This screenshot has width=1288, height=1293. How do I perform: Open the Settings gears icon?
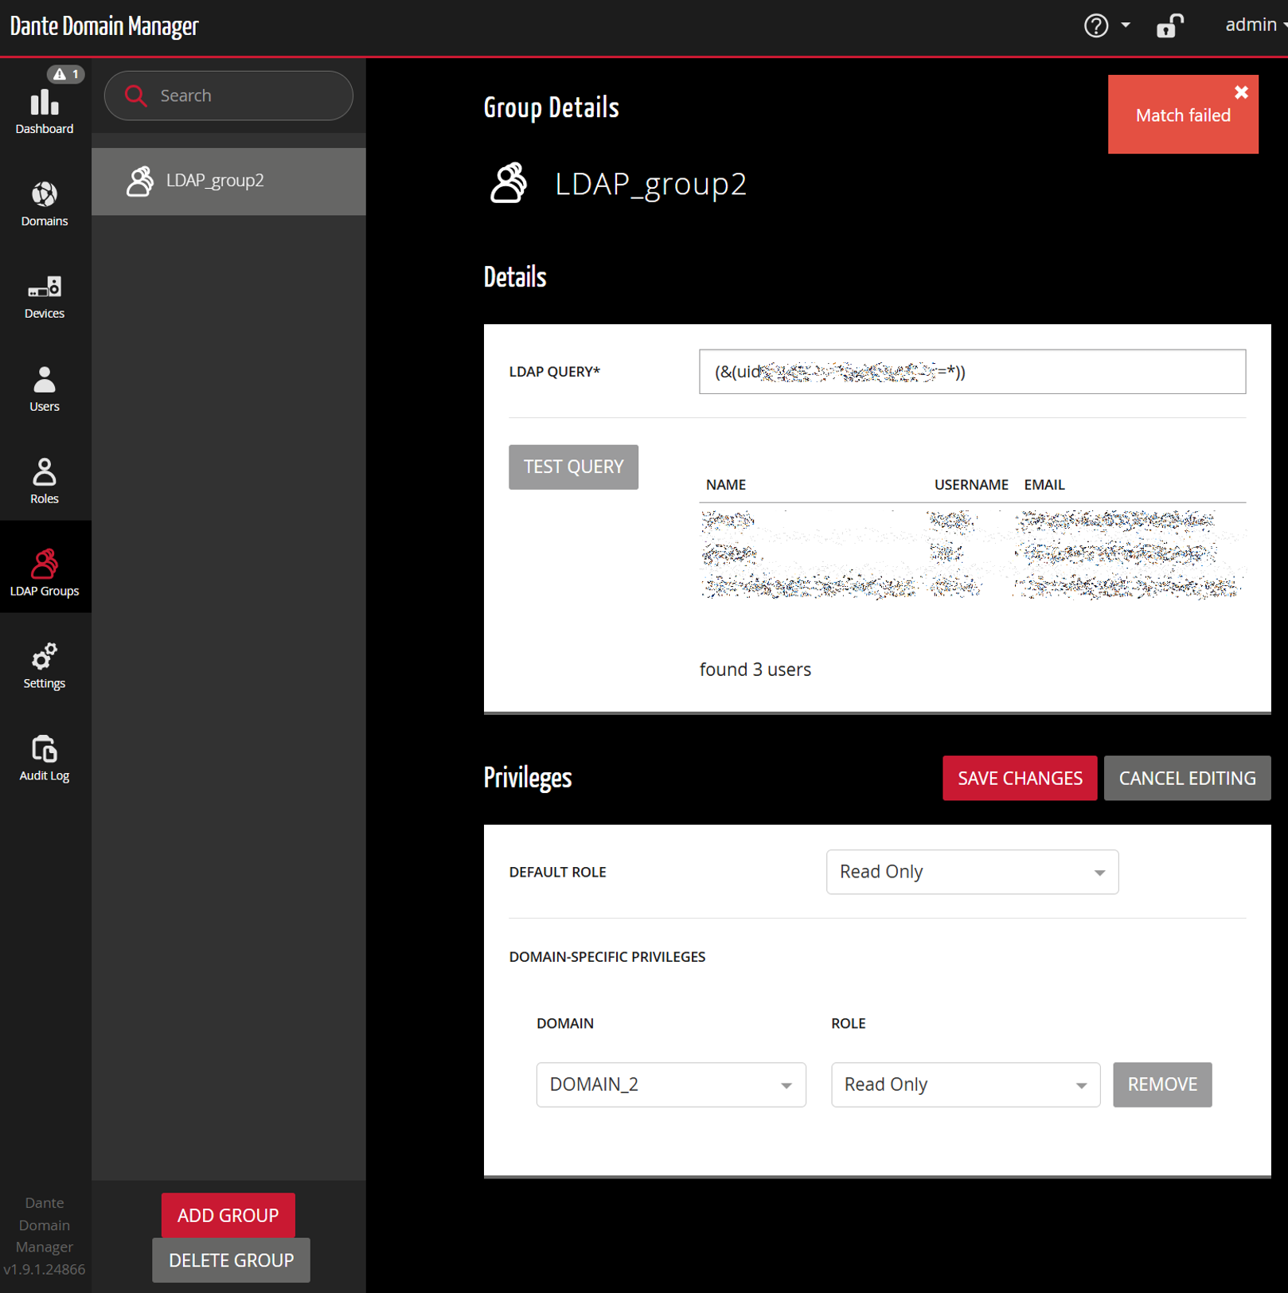(45, 656)
